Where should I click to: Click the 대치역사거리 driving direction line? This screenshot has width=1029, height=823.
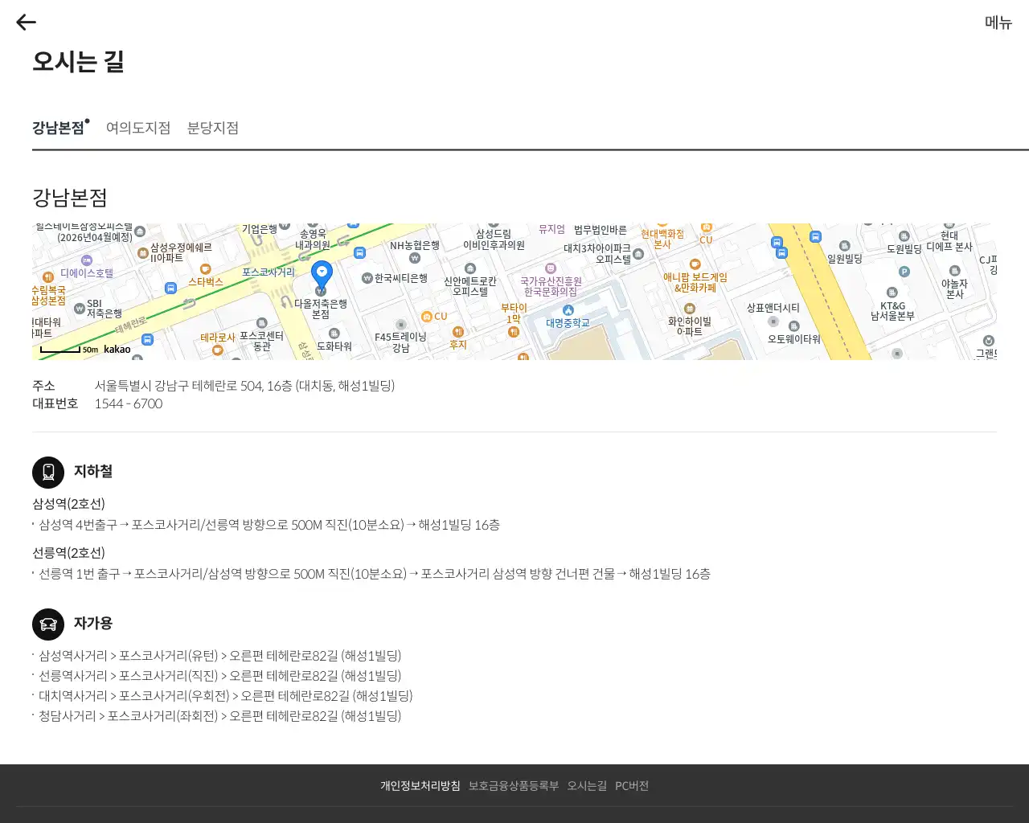[x=225, y=696]
